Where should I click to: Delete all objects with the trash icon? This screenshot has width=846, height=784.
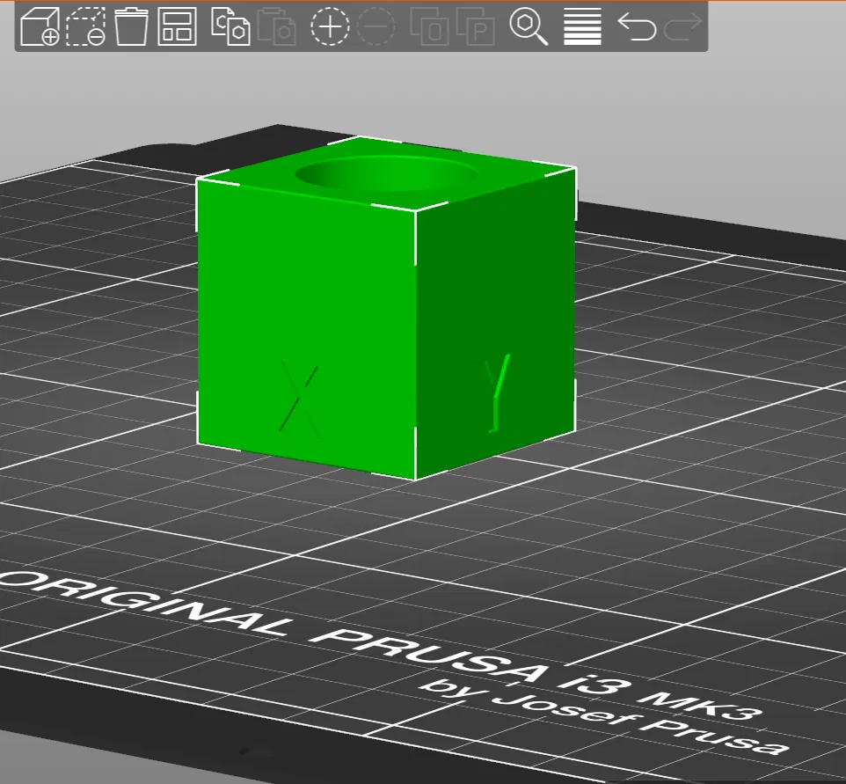click(131, 26)
